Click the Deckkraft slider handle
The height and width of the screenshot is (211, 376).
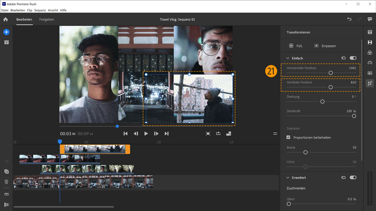[x=354, y=116]
